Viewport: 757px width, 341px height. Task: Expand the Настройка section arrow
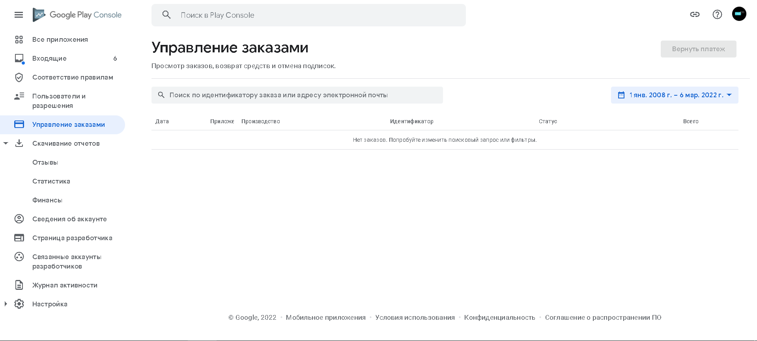point(6,304)
